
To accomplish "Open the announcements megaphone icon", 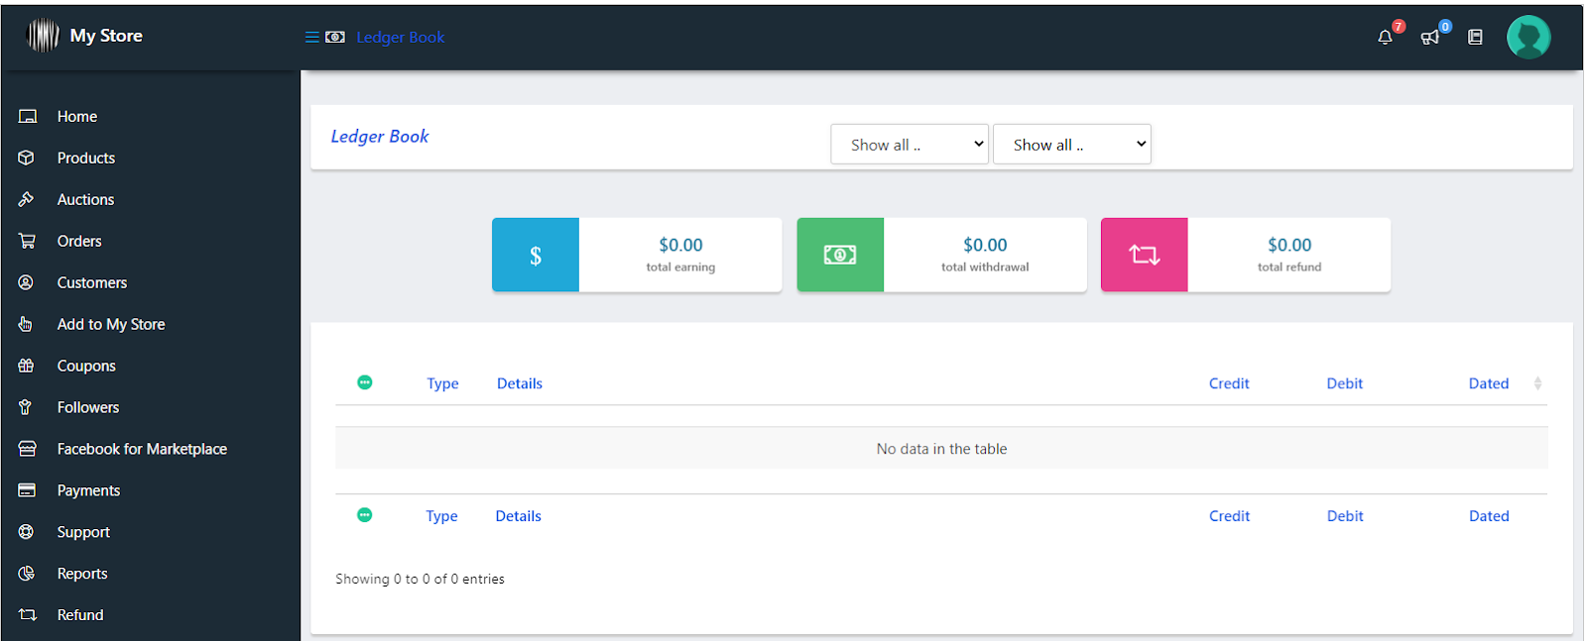I will click(x=1429, y=38).
